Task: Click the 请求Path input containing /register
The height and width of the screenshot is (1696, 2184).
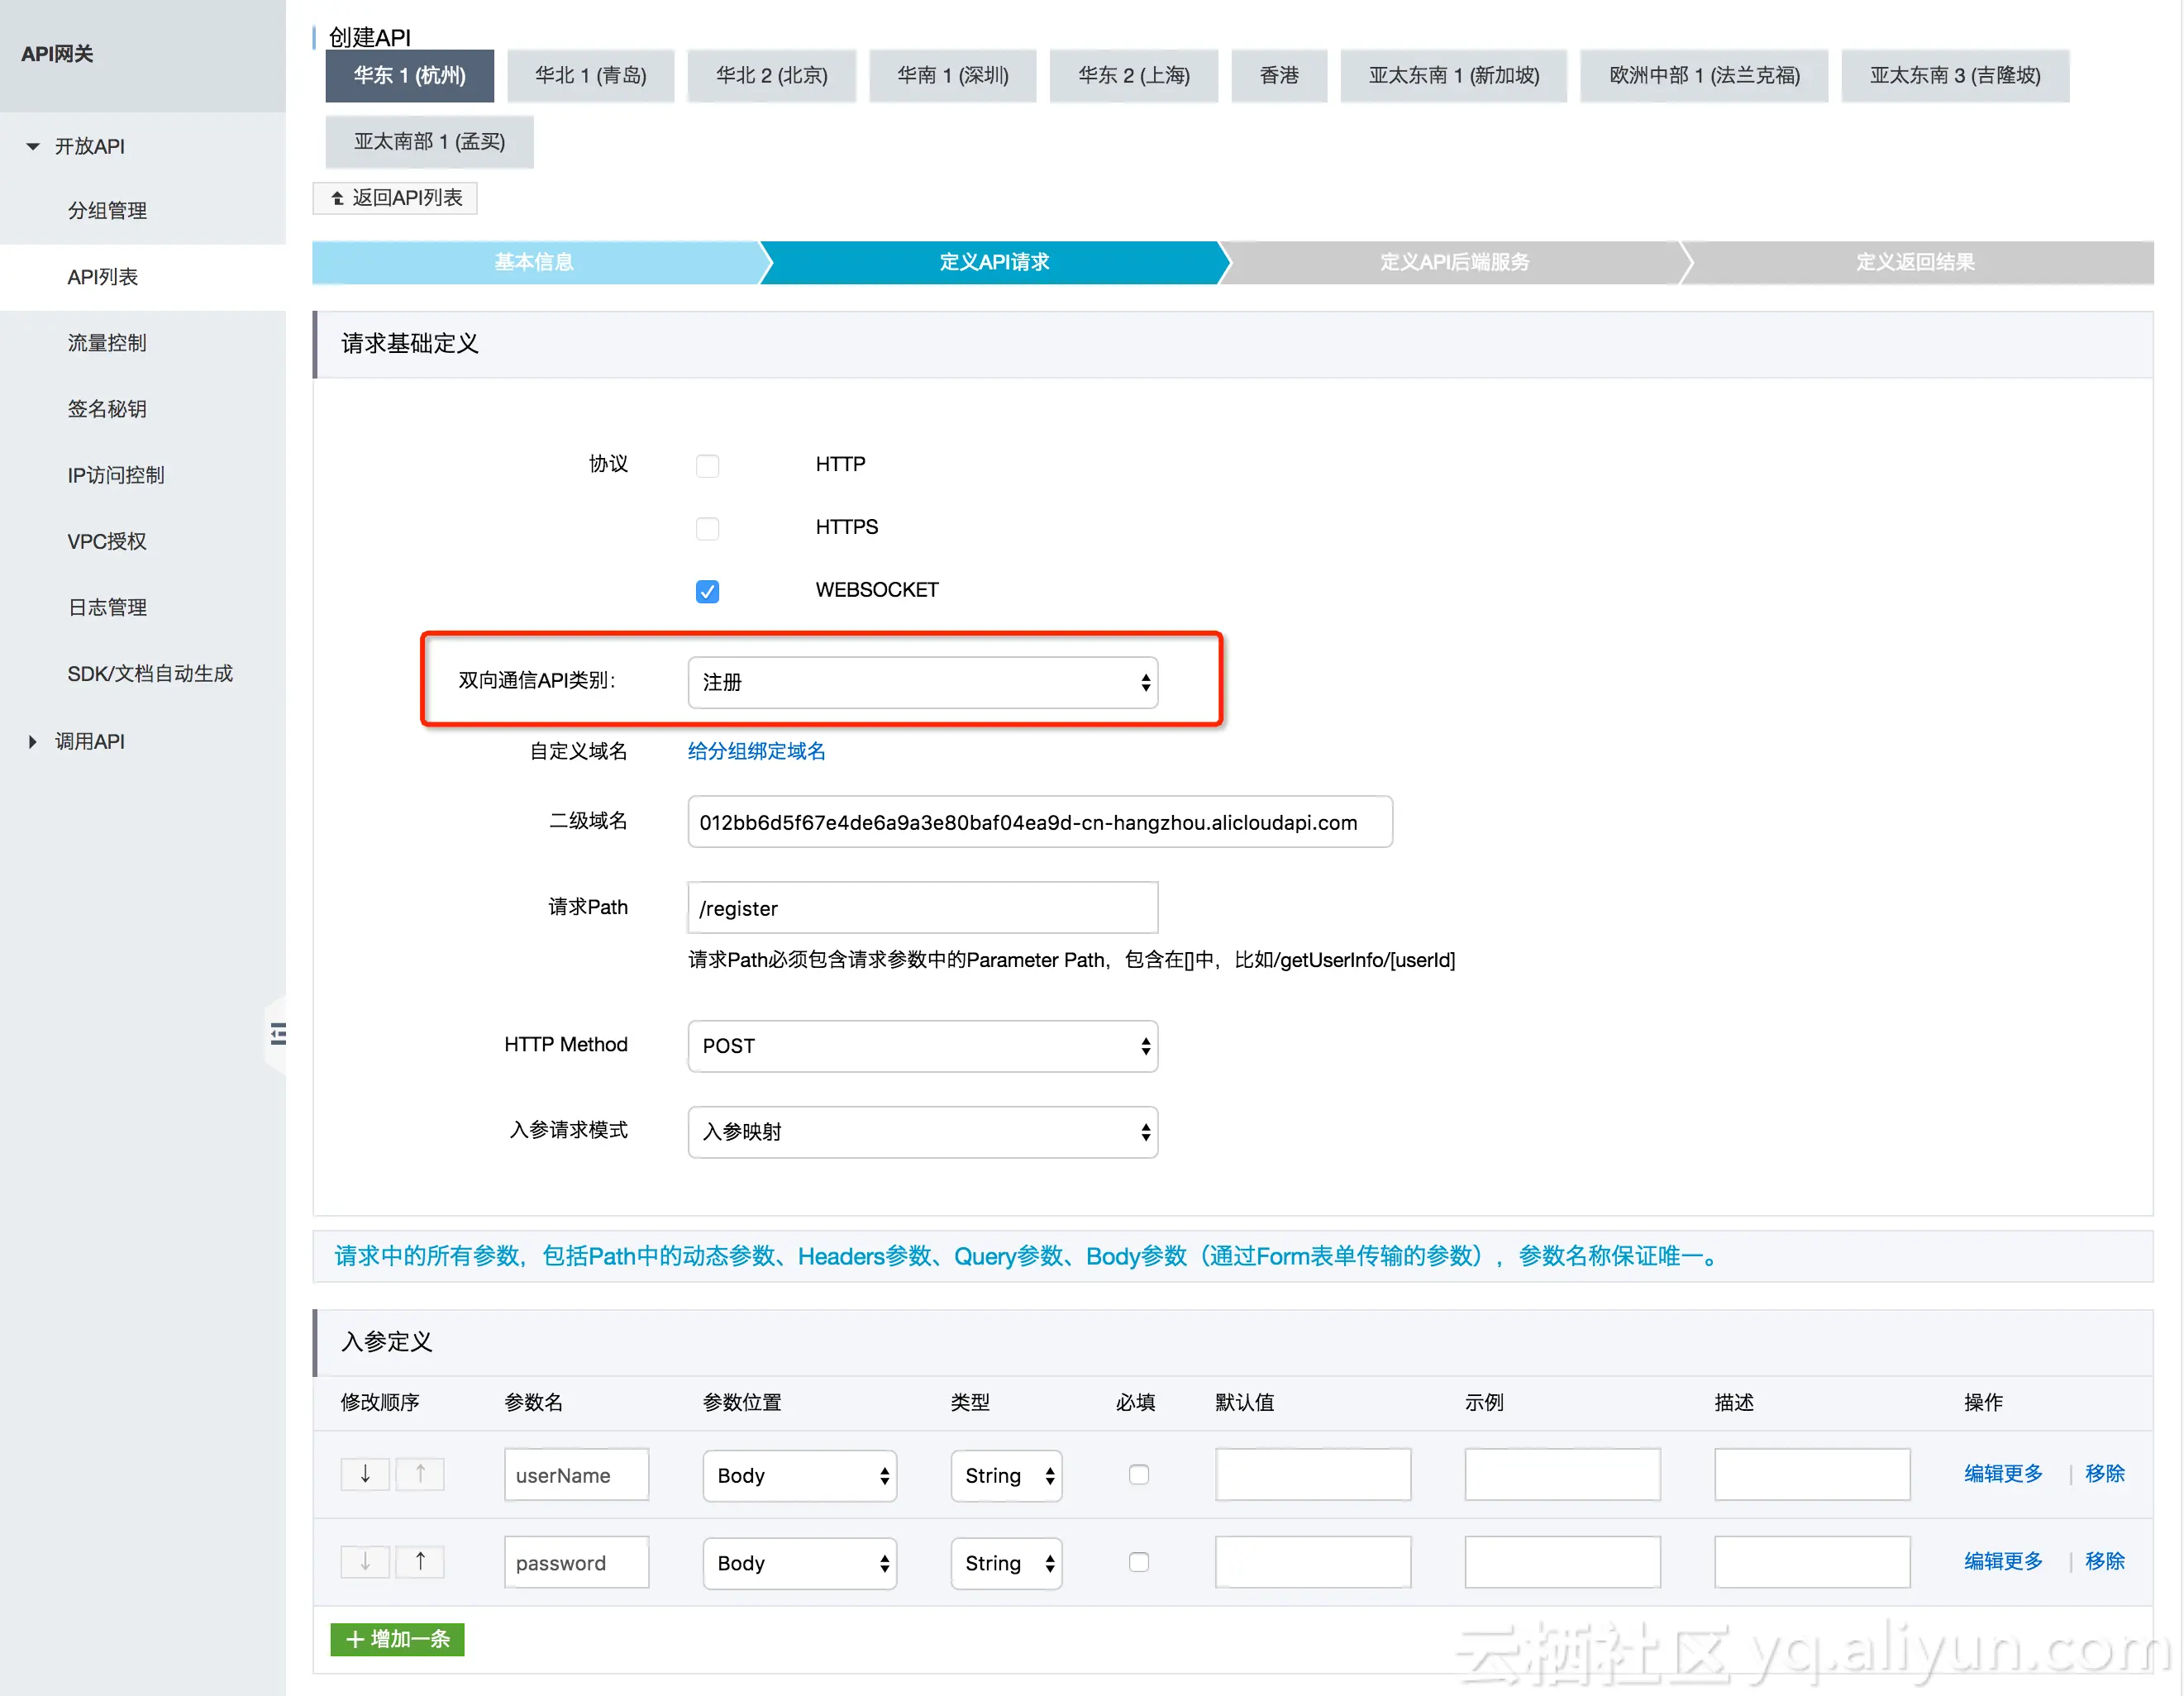Action: (921, 908)
